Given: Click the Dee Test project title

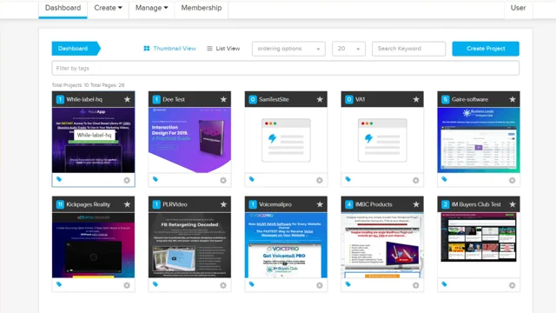Looking at the screenshot, I should point(174,99).
